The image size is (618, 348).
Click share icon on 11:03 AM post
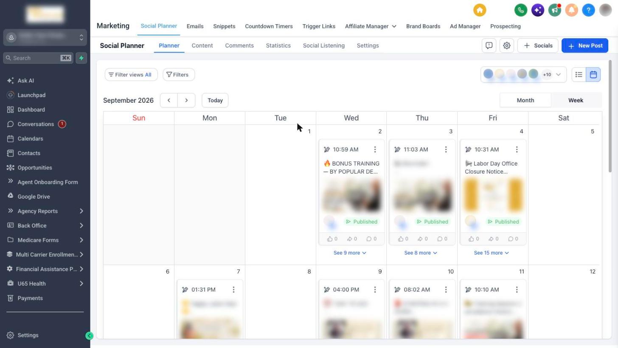pos(420,239)
